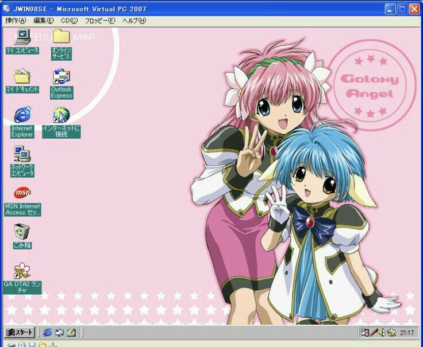Click the マイ ドキュメント folder icon
Image resolution: width=423 pixels, height=347 pixels.
tap(22, 77)
